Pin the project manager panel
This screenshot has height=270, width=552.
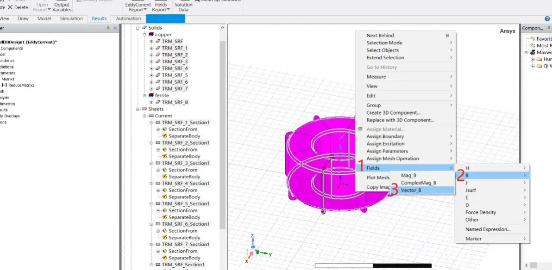tap(108, 28)
